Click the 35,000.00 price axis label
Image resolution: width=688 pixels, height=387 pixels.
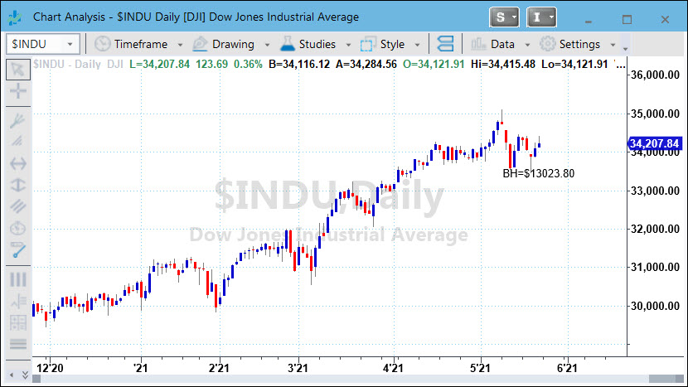(655, 114)
